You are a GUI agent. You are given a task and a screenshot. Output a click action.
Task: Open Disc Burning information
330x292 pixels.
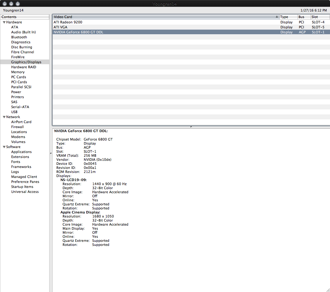coord(22,47)
